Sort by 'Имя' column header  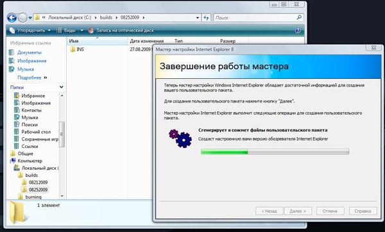coord(98,41)
